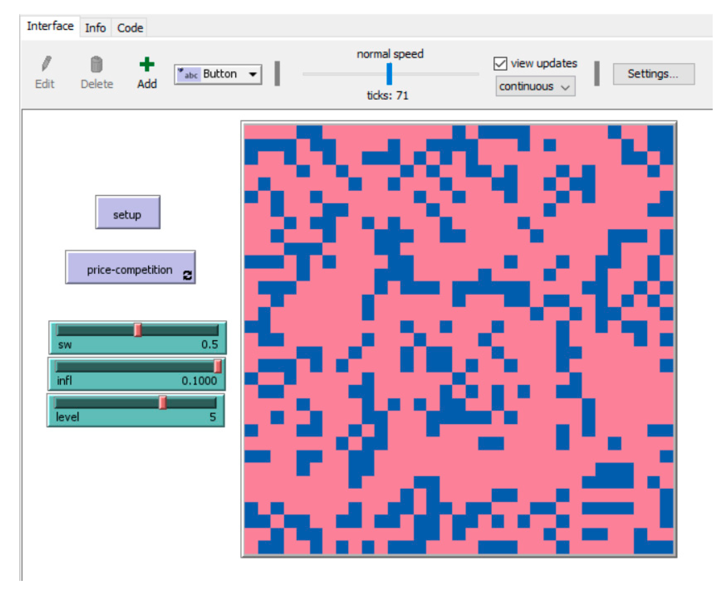The image size is (728, 593).
Task: Click the infl slider handle
Action: [217, 367]
